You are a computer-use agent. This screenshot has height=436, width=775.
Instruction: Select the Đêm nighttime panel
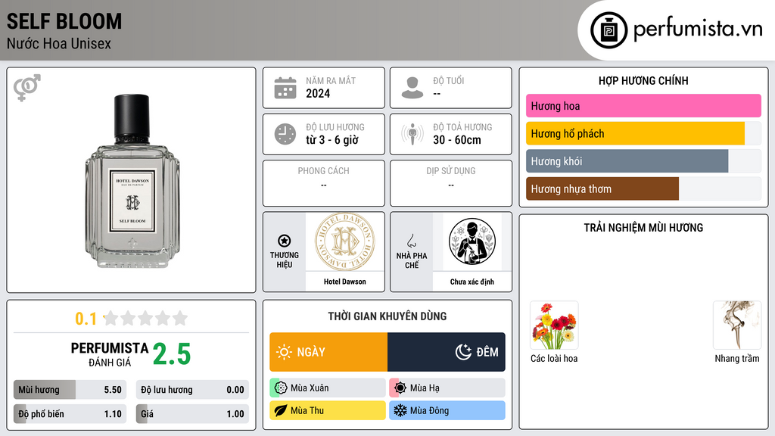(447, 352)
